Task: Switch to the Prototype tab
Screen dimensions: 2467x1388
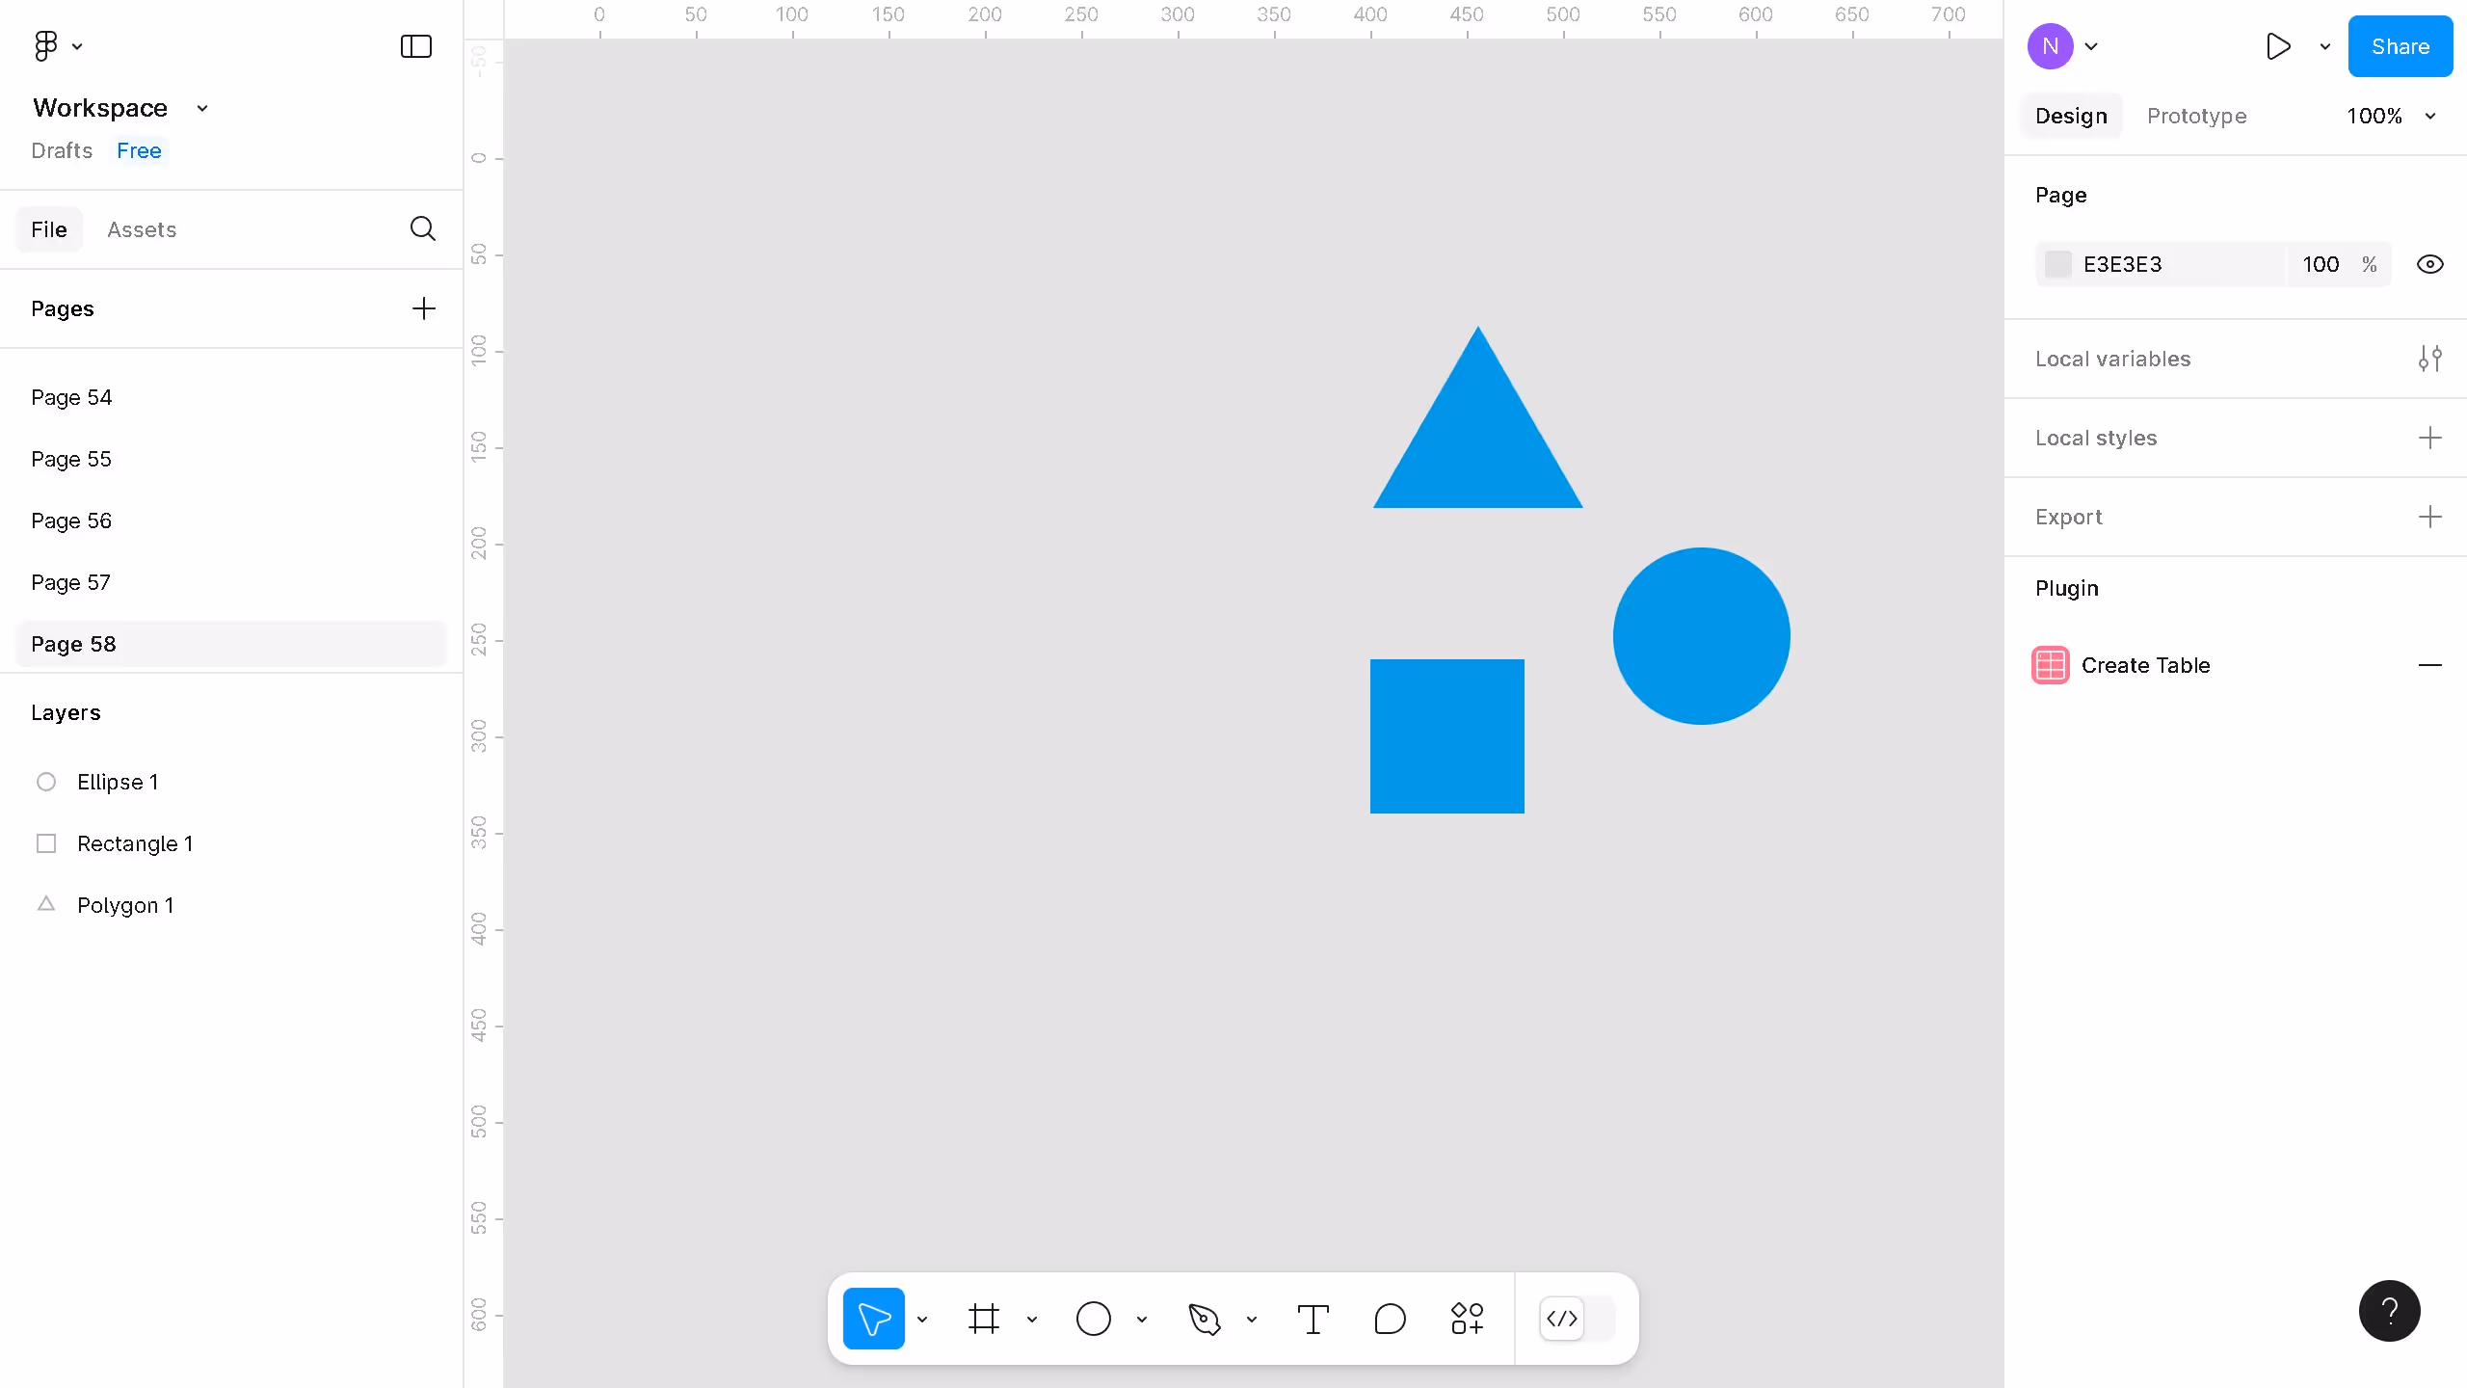Action: coord(2196,116)
